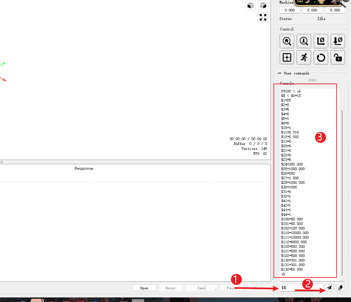Send the console command with paper-plane icon
This screenshot has height=302, width=351.
[x=329, y=288]
